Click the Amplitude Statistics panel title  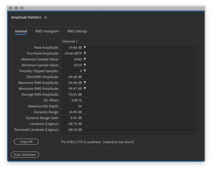(26, 18)
